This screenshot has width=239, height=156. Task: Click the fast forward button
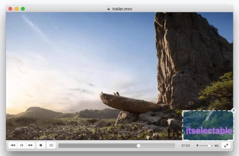(31, 145)
